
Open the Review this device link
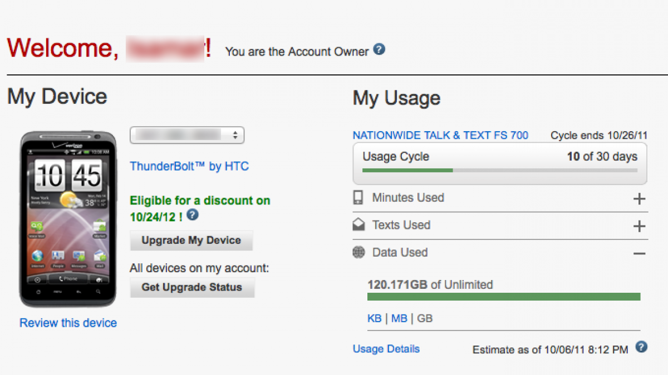click(x=68, y=323)
